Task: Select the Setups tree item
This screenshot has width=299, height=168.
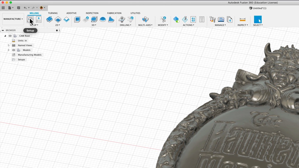Action: (x=21, y=60)
